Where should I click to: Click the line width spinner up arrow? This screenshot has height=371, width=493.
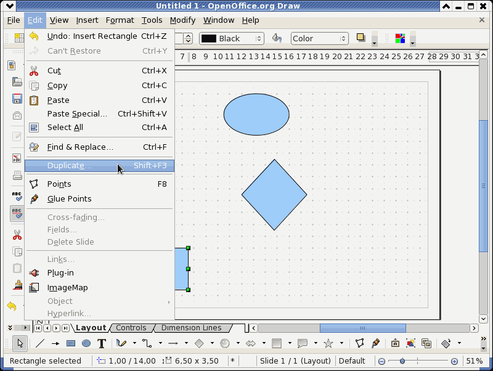pos(188,36)
